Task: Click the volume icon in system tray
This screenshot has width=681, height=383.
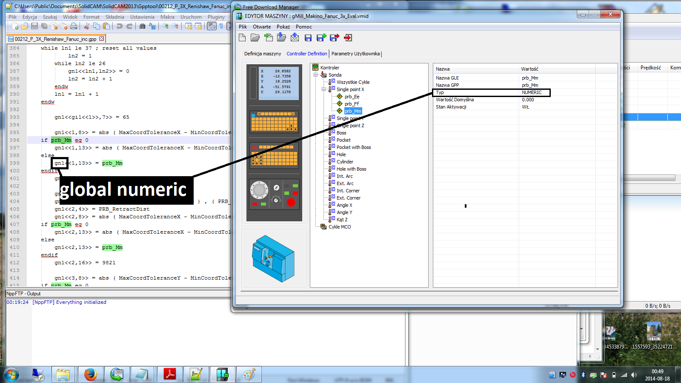Action: click(634, 375)
